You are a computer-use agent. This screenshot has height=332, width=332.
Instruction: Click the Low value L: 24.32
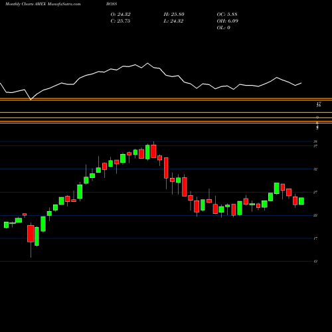tap(173, 21)
